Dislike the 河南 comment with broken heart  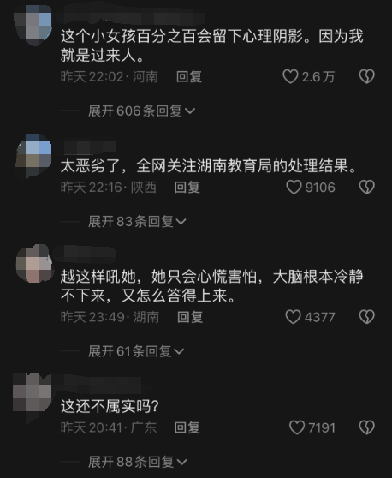[x=366, y=76]
